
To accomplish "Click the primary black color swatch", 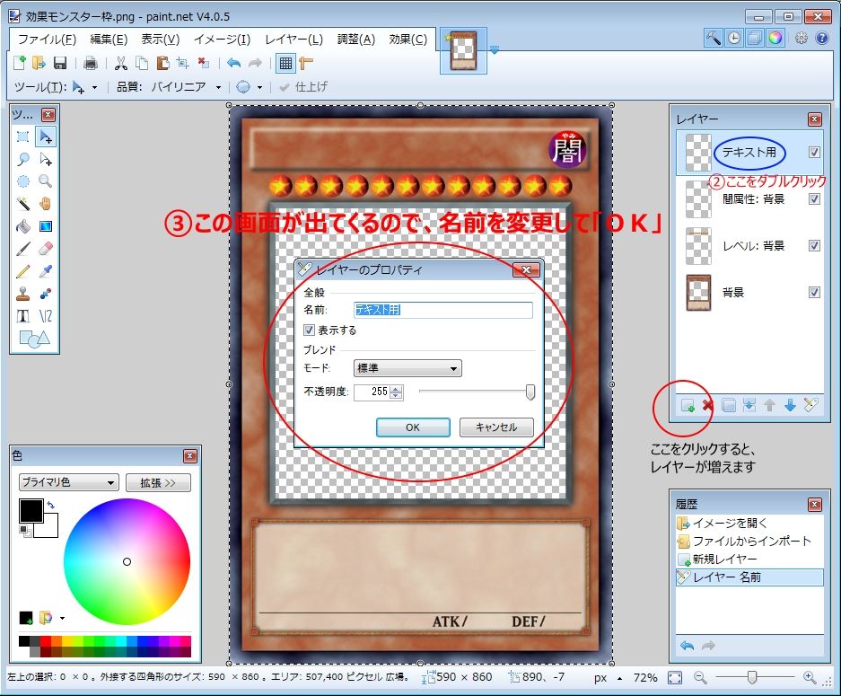I will click(x=31, y=510).
